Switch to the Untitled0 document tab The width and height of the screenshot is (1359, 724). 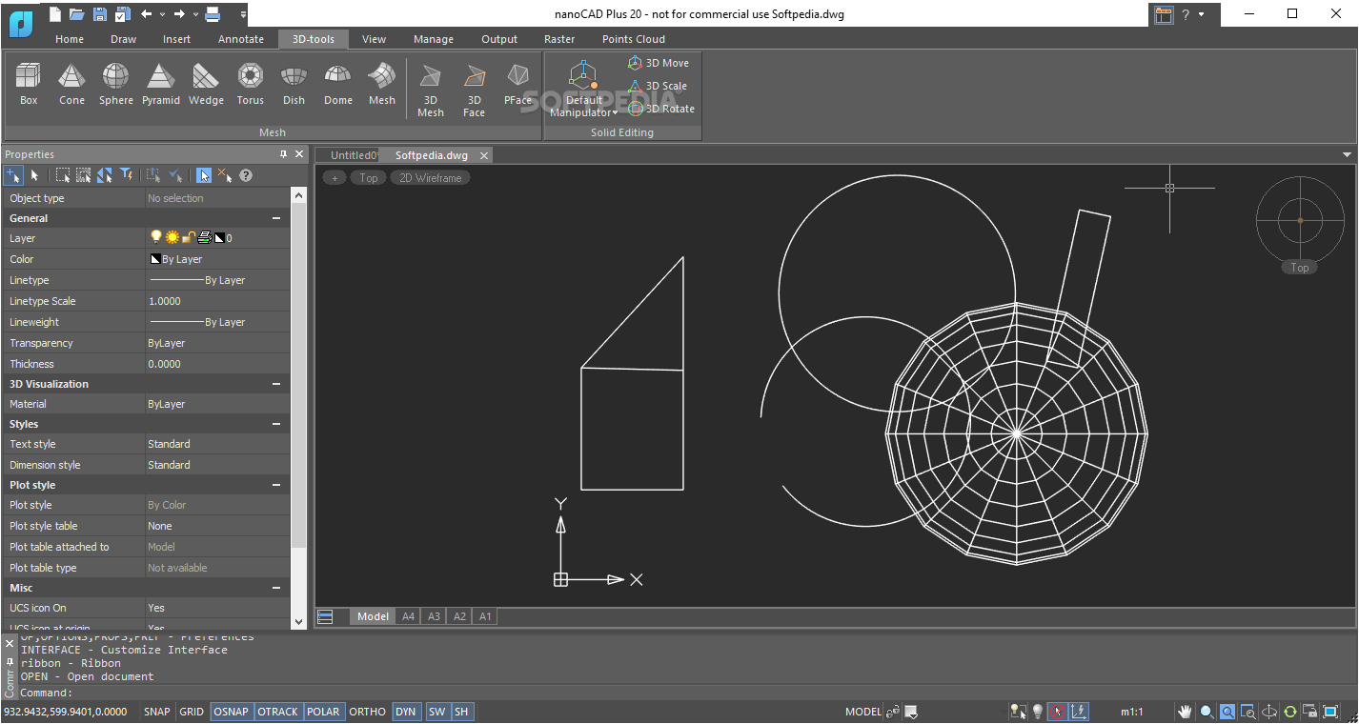(x=352, y=155)
